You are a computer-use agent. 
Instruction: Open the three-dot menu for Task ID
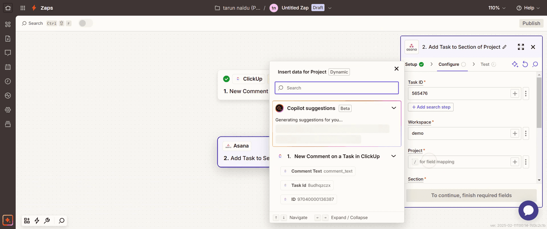click(x=526, y=93)
